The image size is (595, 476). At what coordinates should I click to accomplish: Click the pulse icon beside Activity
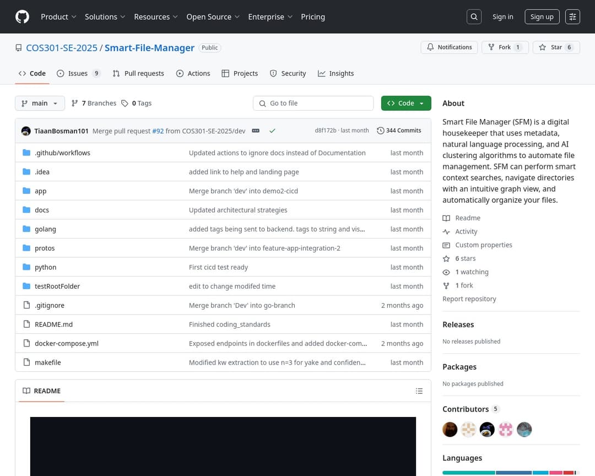pyautogui.click(x=446, y=231)
